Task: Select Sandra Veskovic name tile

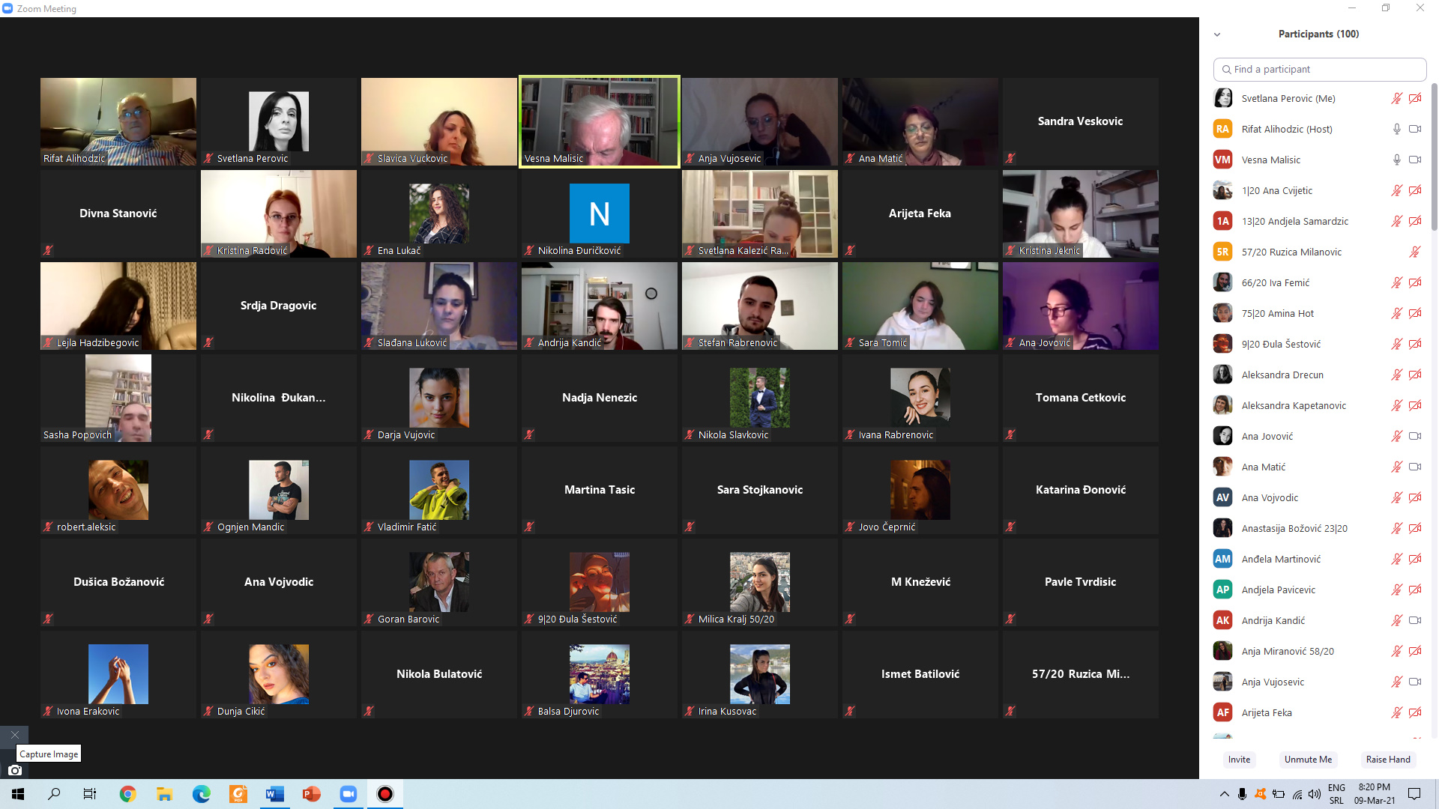Action: click(1081, 121)
